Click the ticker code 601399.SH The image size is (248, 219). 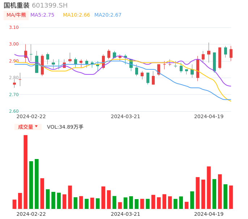50,5
